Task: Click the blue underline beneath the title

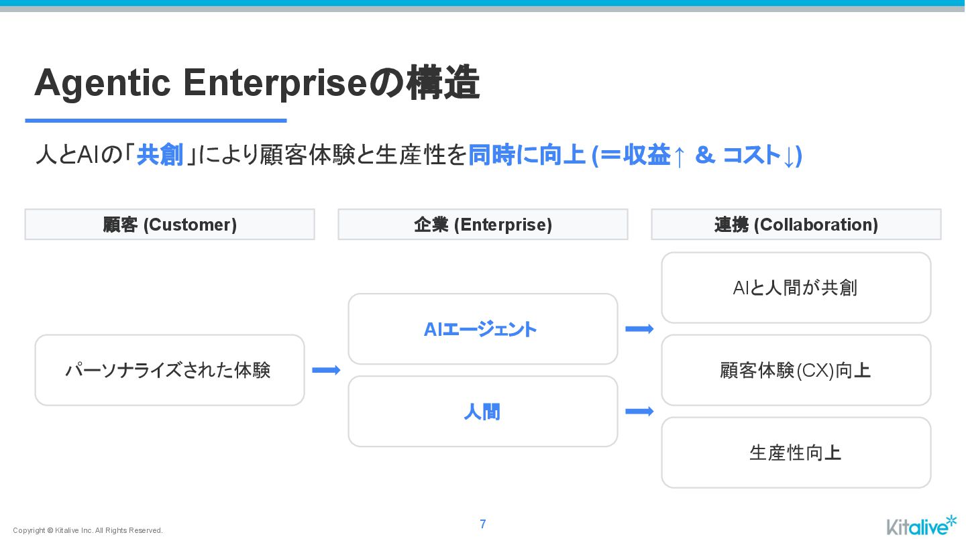Action: (x=156, y=121)
